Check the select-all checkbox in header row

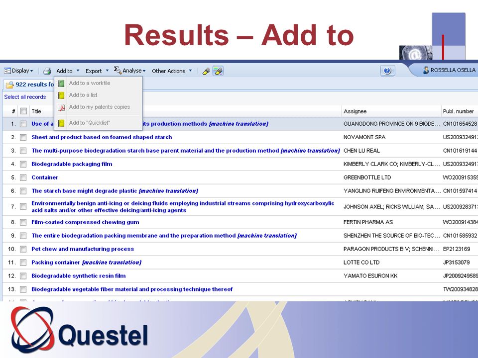pos(23,111)
